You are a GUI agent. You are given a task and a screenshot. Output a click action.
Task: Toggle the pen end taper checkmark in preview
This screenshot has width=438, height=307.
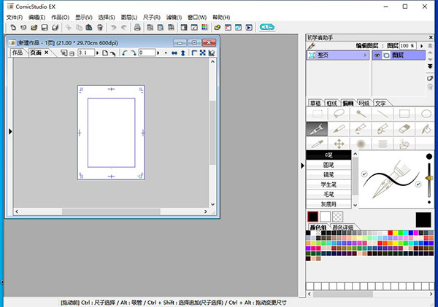point(418,184)
